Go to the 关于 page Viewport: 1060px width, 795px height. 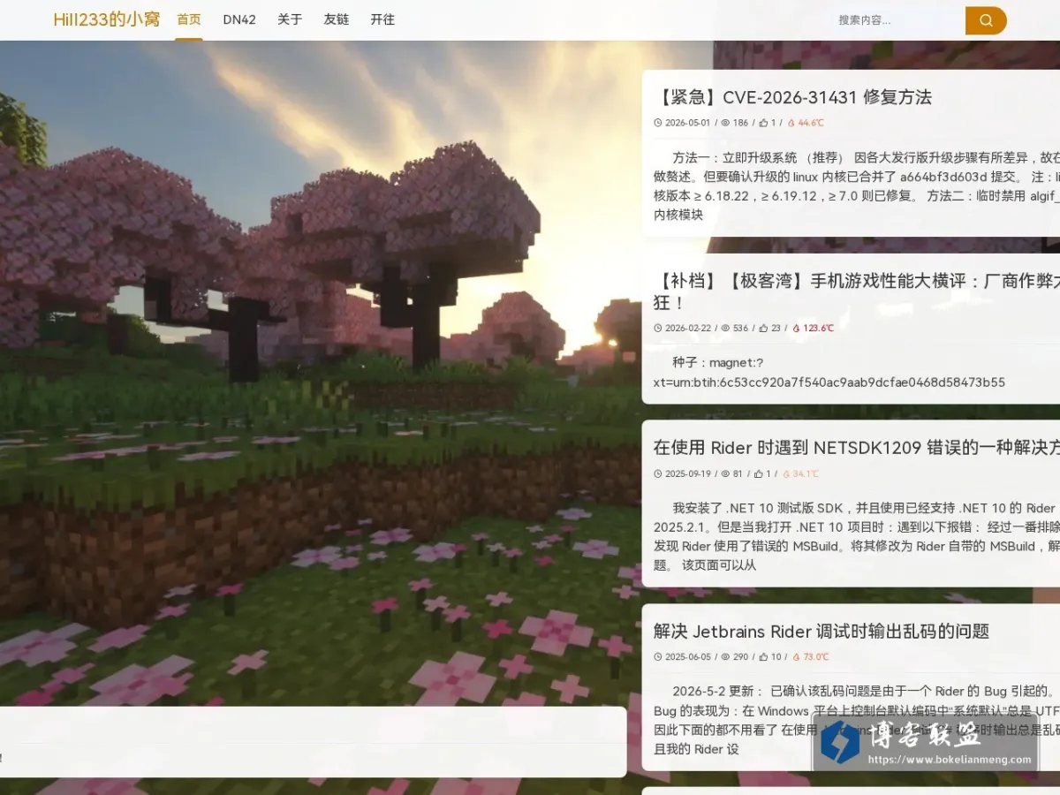290,19
